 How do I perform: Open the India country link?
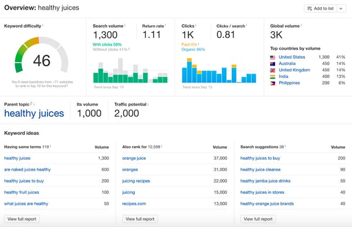283,77
